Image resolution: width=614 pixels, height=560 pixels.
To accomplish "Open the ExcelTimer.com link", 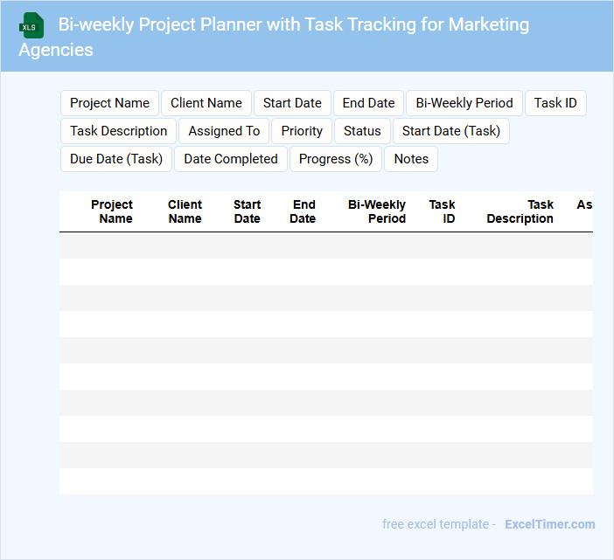I will (x=549, y=524).
